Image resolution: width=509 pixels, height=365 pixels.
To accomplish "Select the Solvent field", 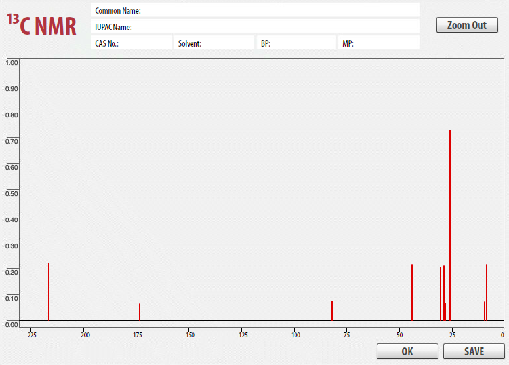I will coord(214,43).
